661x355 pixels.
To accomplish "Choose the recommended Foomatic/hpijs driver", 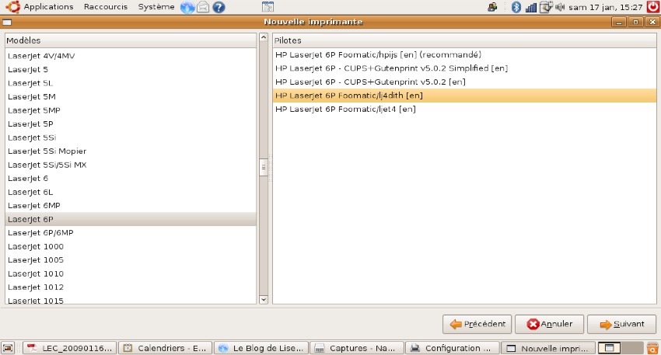I will pos(378,55).
